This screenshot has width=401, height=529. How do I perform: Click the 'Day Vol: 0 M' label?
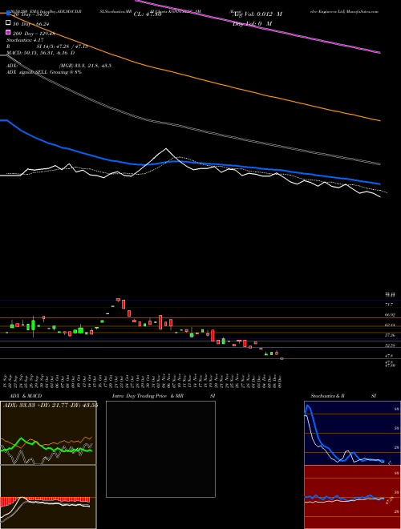click(x=253, y=23)
